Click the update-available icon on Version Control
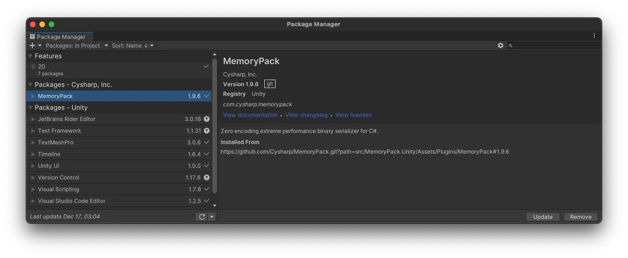The width and height of the screenshot is (628, 258). (207, 177)
